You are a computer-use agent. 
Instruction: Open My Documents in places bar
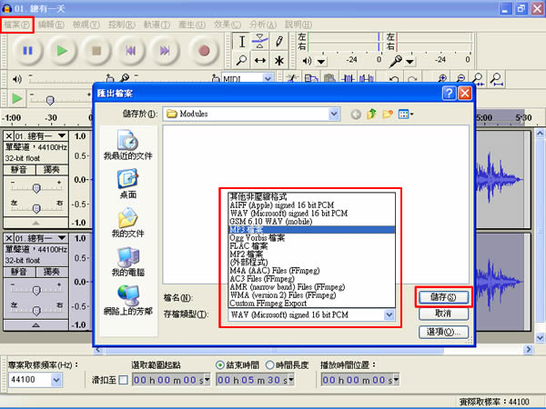point(127,223)
